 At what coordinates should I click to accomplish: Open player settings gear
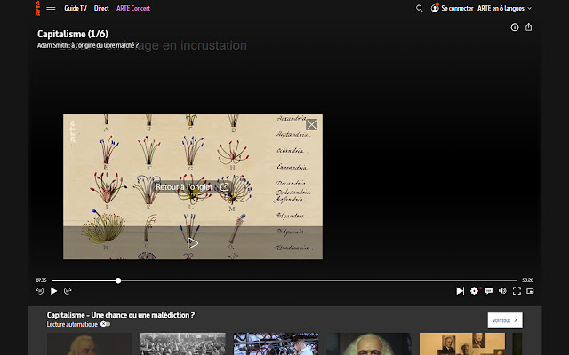tap(474, 291)
